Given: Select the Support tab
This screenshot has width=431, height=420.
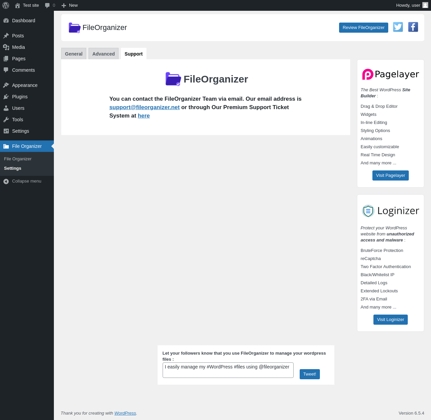Looking at the screenshot, I should [134, 54].
